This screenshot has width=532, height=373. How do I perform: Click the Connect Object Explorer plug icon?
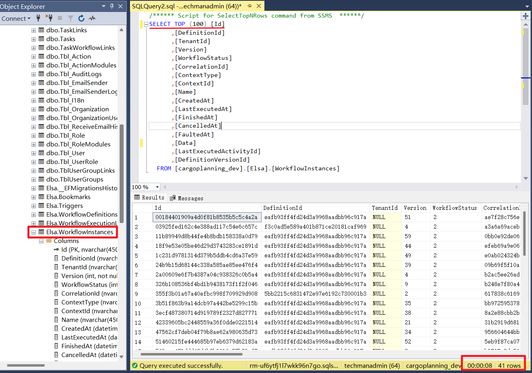click(x=38, y=18)
